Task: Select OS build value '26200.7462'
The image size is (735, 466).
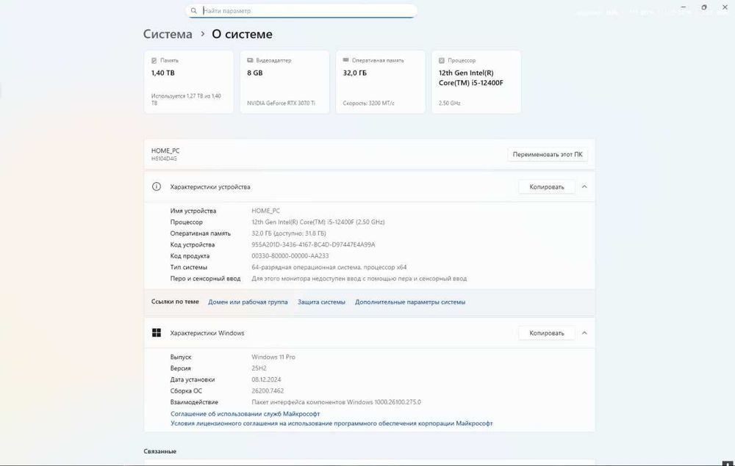Action: pyautogui.click(x=268, y=390)
